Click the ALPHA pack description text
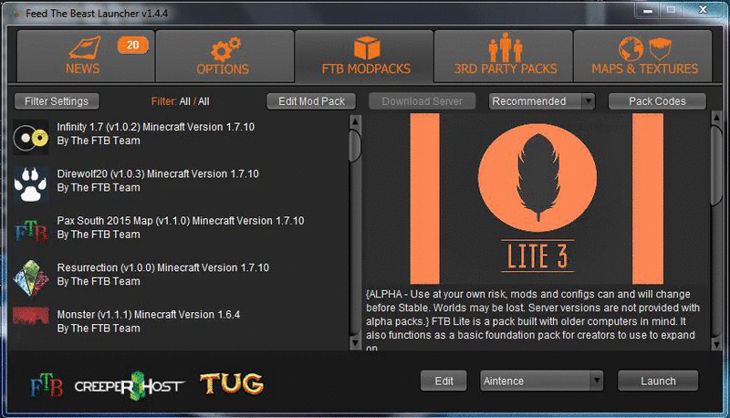 coord(533,320)
